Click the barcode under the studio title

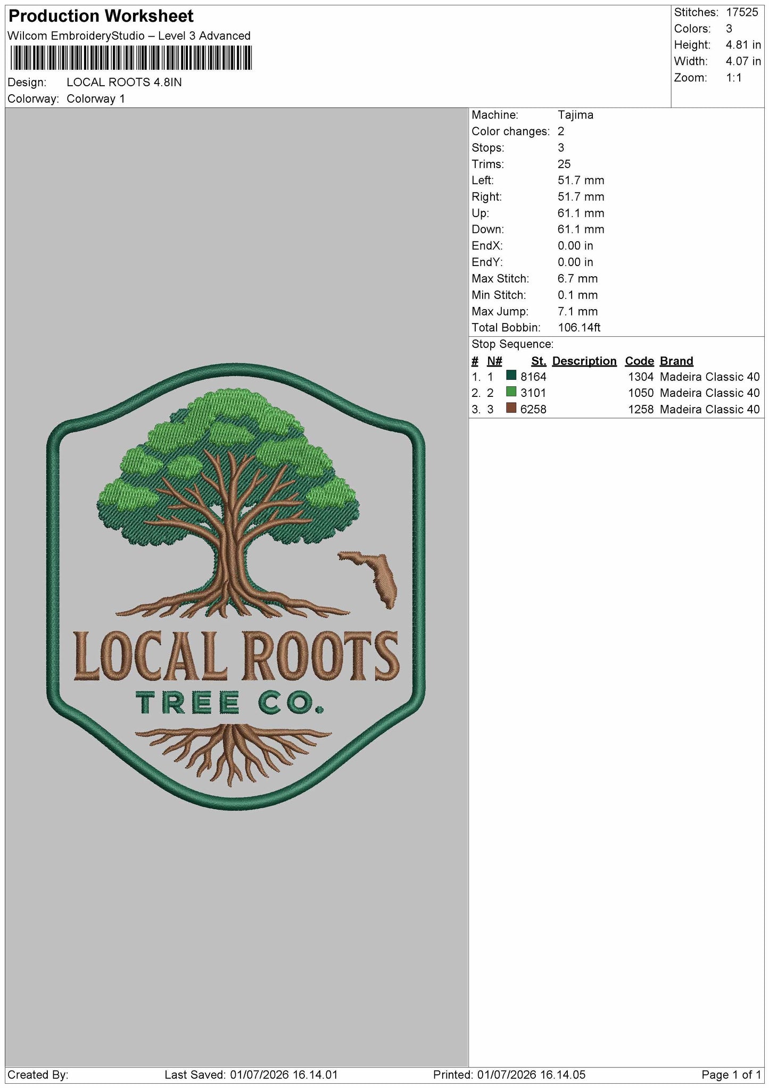(130, 57)
